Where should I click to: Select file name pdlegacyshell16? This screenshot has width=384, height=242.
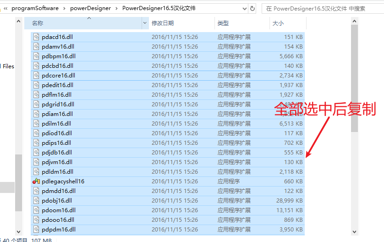63,181
